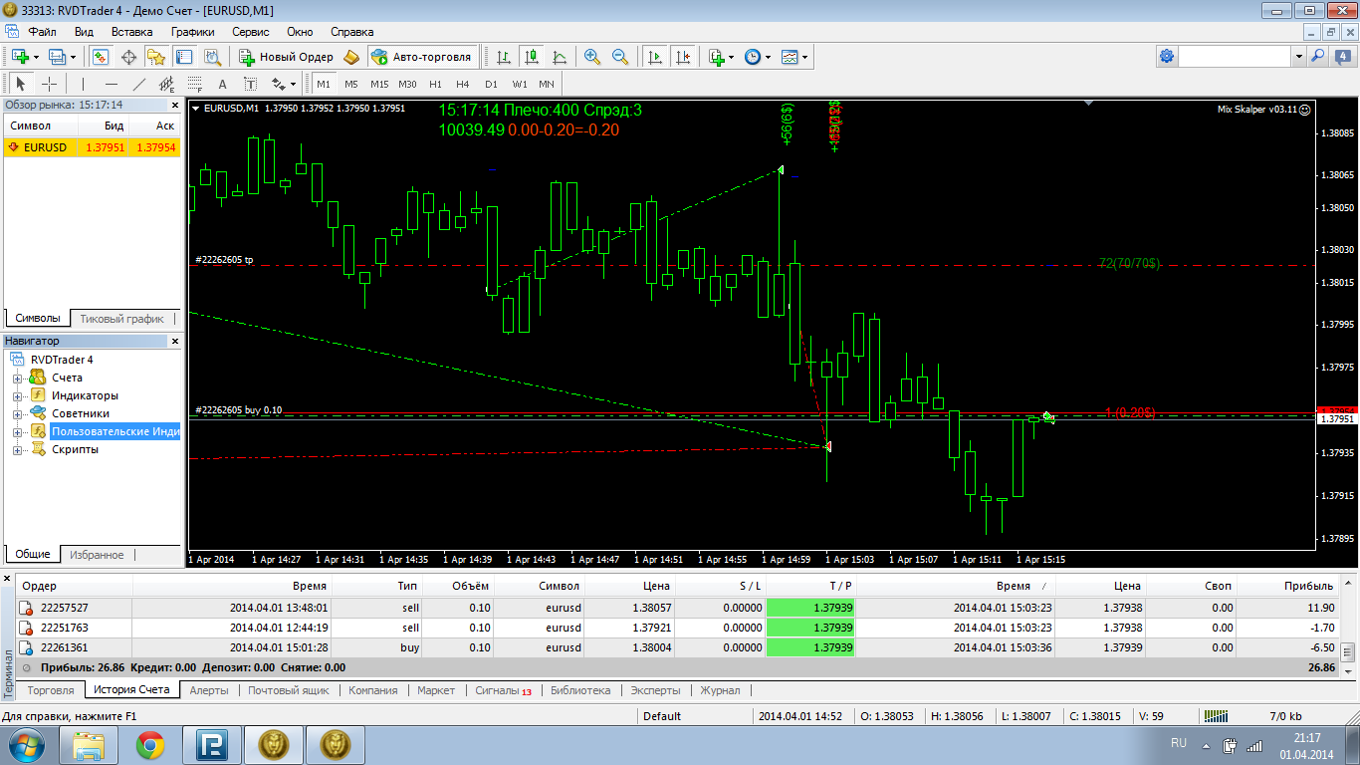This screenshot has height=765, width=1360.
Task: Open the search field dropdown arrow
Action: (1298, 57)
